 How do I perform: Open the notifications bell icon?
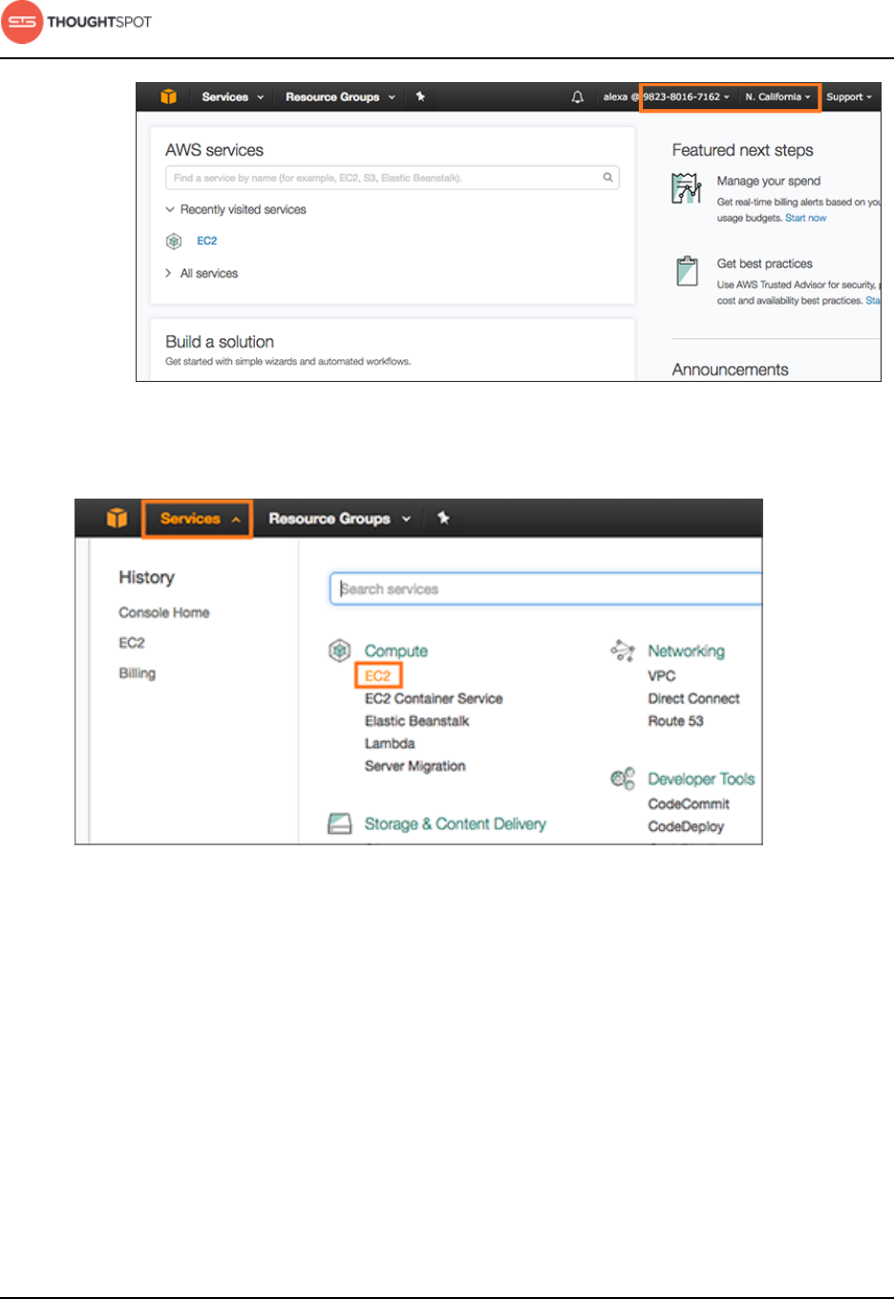point(578,96)
